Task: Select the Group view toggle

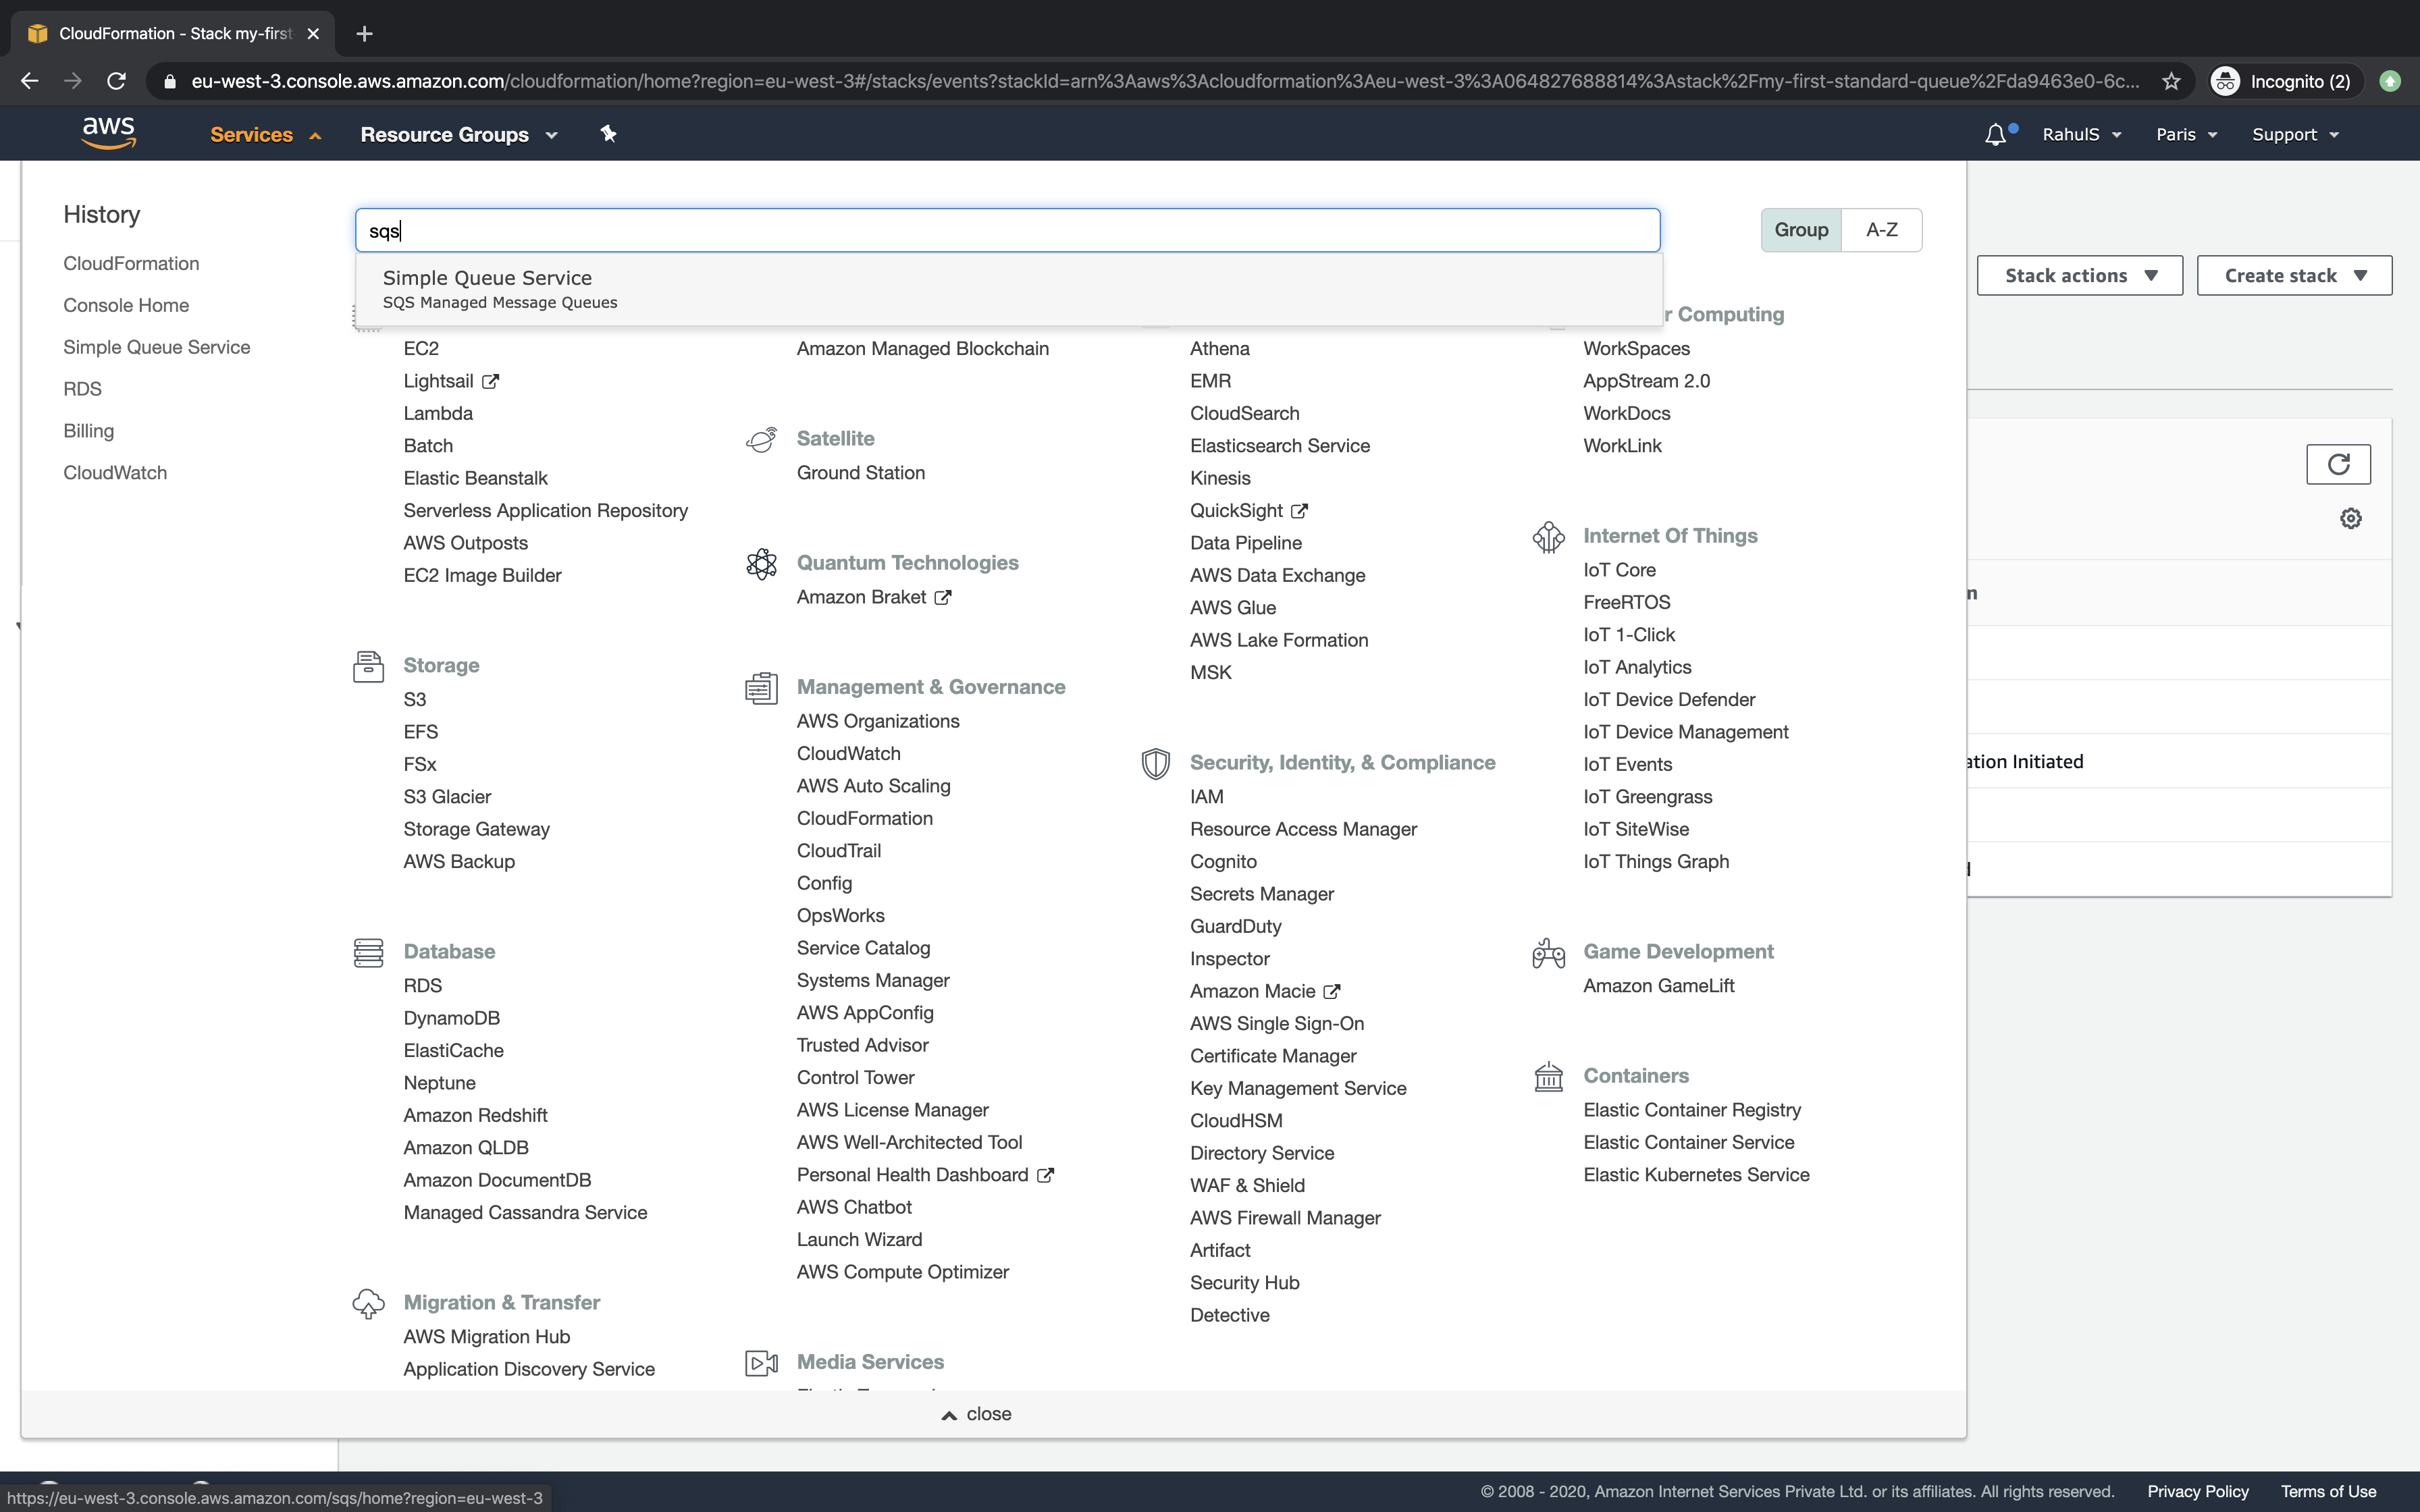Action: click(1801, 229)
